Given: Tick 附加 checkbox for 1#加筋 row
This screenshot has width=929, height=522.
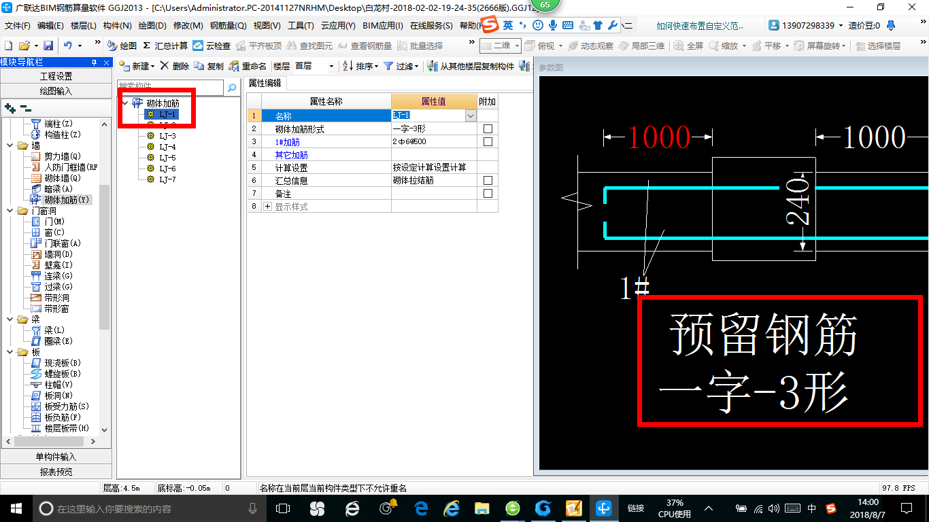Looking at the screenshot, I should (x=488, y=142).
